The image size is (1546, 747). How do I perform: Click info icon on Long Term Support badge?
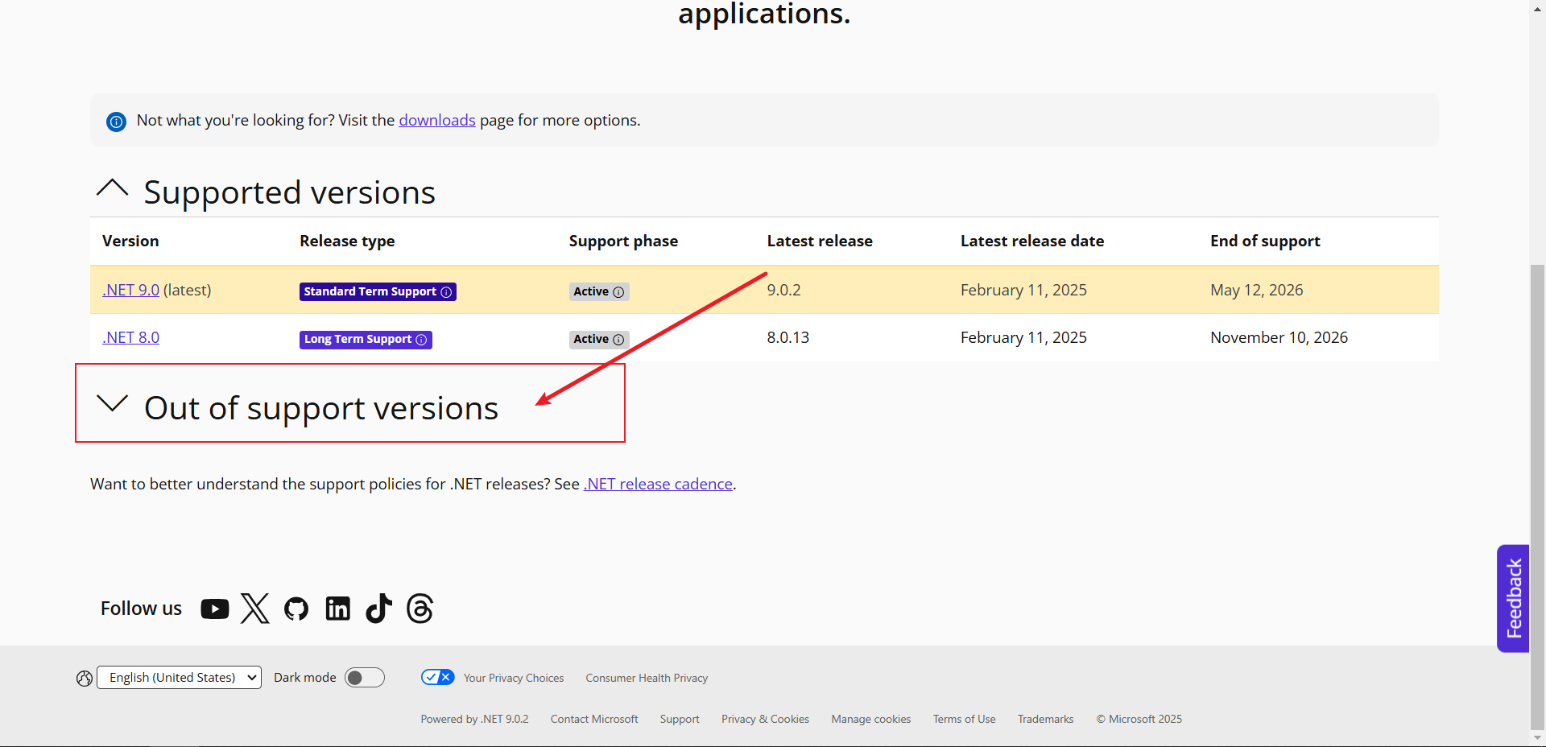pyautogui.click(x=421, y=340)
